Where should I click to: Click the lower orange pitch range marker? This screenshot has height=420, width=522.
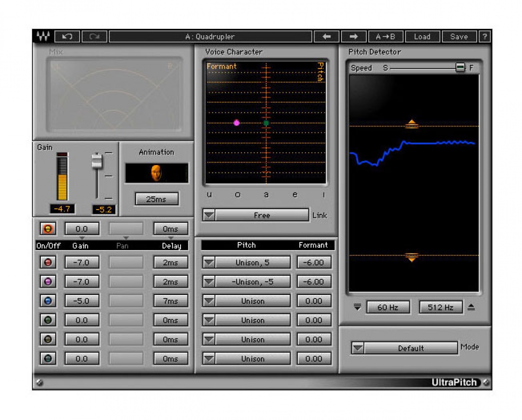tap(412, 257)
